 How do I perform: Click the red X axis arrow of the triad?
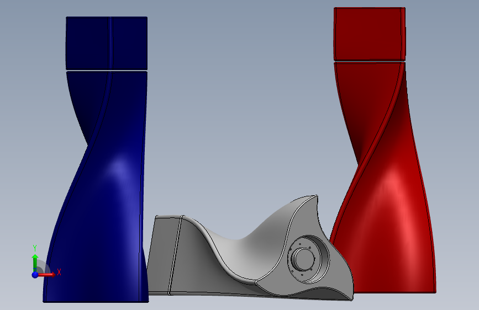point(48,275)
